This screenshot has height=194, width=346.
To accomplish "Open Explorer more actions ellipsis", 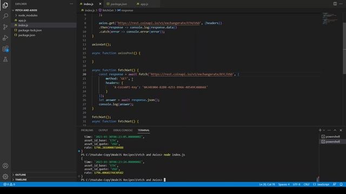I will click(x=71, y=4).
